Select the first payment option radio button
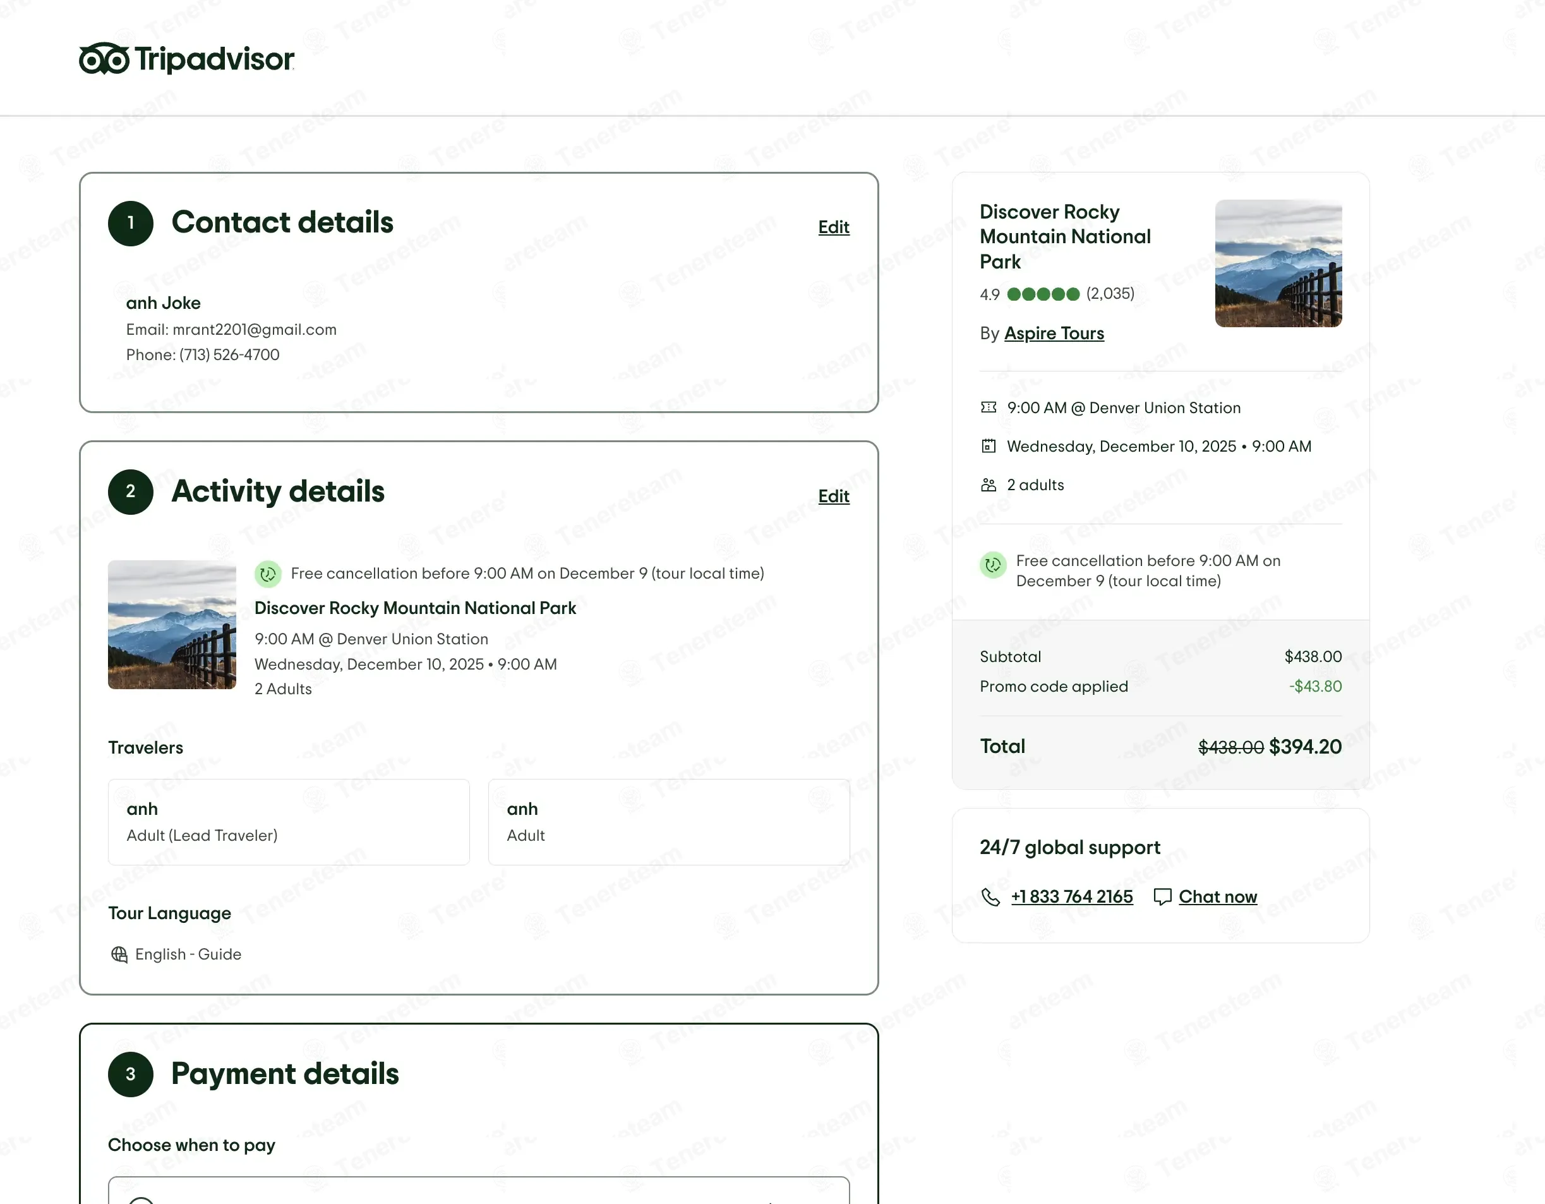 (x=141, y=1200)
